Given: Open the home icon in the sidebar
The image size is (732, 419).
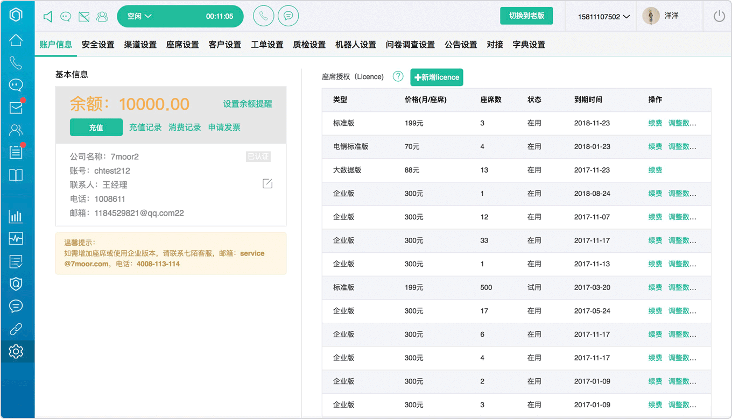Looking at the screenshot, I should point(16,40).
